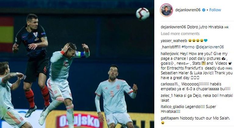
Task: Click the #formo hashtag
Action: coord(188,47)
